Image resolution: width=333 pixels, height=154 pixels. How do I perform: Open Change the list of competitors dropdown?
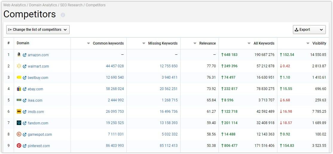(38, 30)
